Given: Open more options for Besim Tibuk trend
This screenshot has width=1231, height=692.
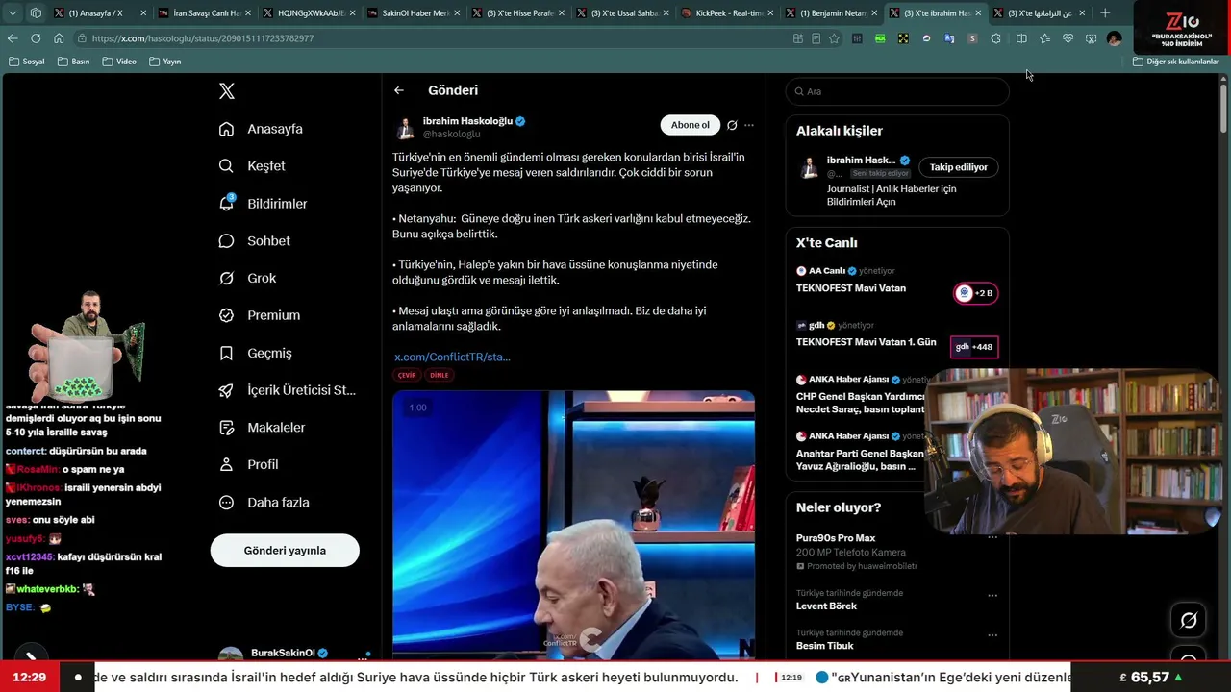Looking at the screenshot, I should point(992,635).
